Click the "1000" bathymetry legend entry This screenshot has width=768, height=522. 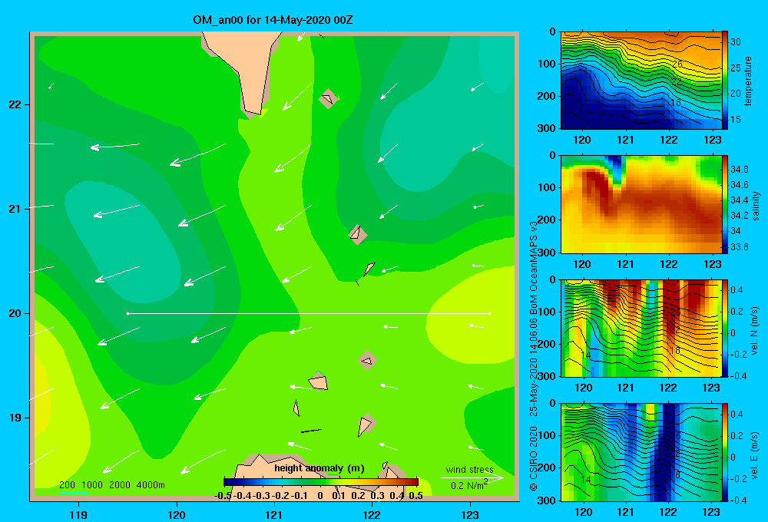pyautogui.click(x=92, y=485)
